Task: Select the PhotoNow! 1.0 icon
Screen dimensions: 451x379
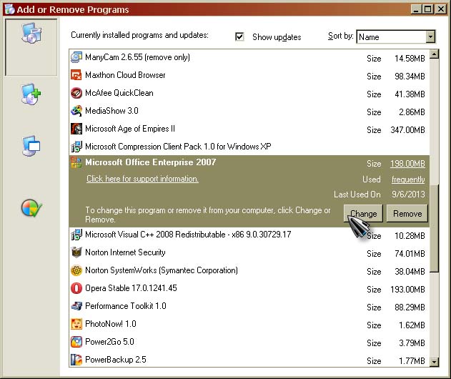Action: pyautogui.click(x=76, y=324)
